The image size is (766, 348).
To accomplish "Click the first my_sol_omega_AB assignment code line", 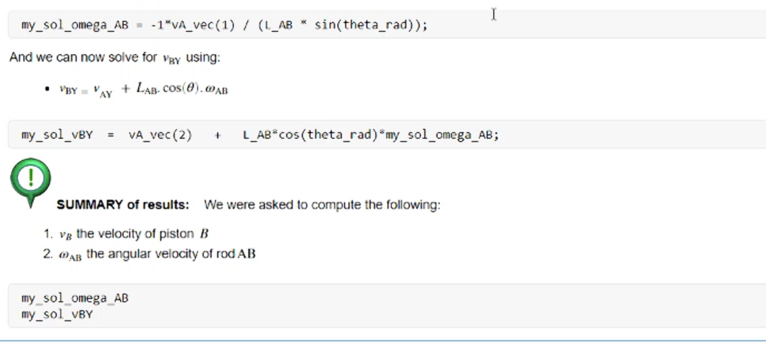I will pos(224,25).
